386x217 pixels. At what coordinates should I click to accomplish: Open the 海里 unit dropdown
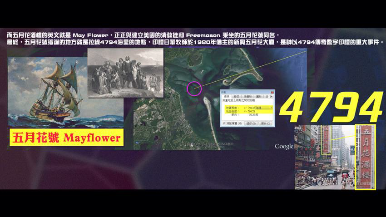click(x=264, y=108)
